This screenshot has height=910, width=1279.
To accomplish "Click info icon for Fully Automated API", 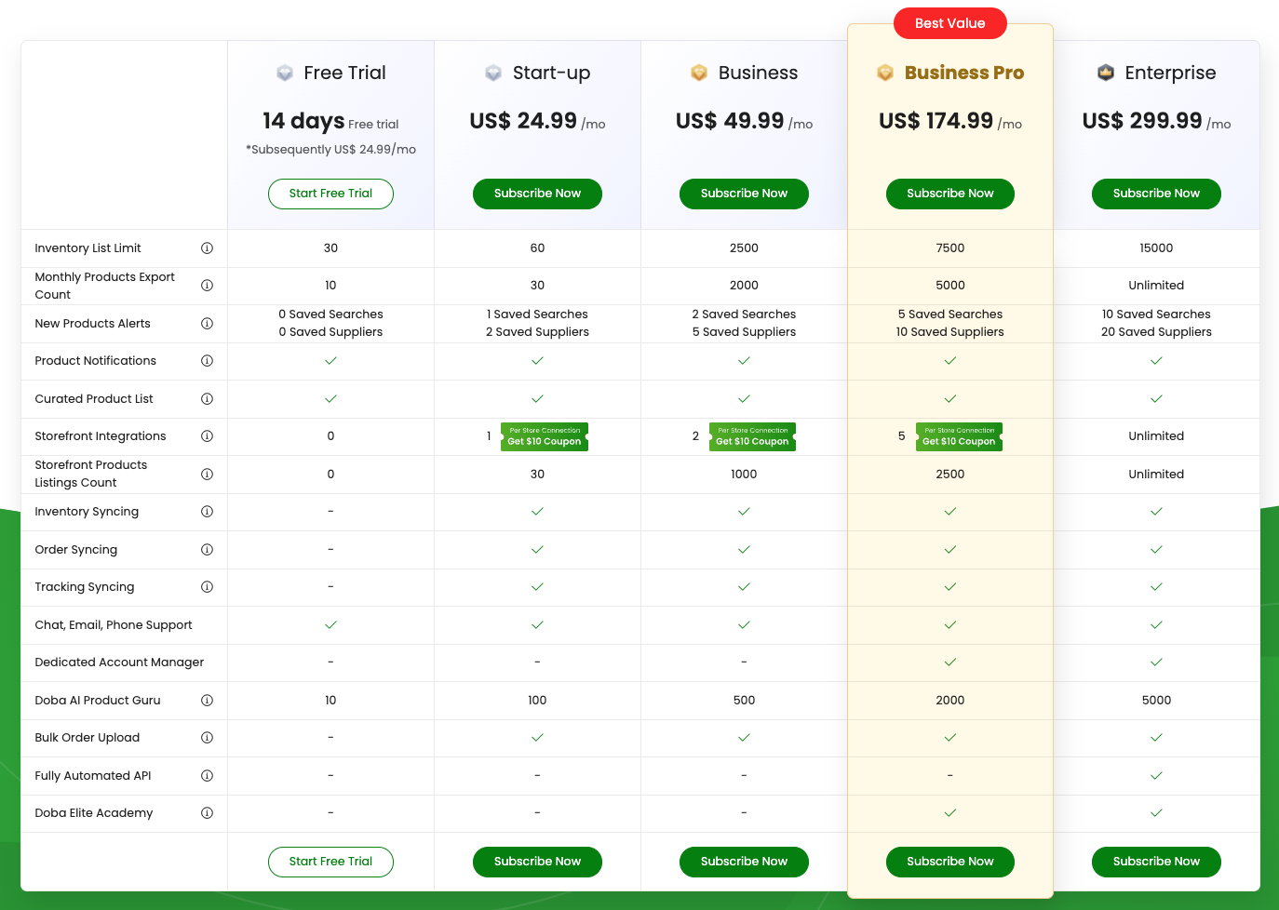I will click(207, 776).
